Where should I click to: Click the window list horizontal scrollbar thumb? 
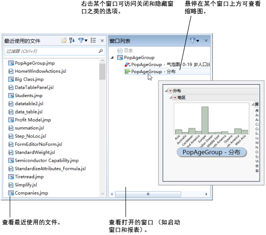[x=148, y=194]
